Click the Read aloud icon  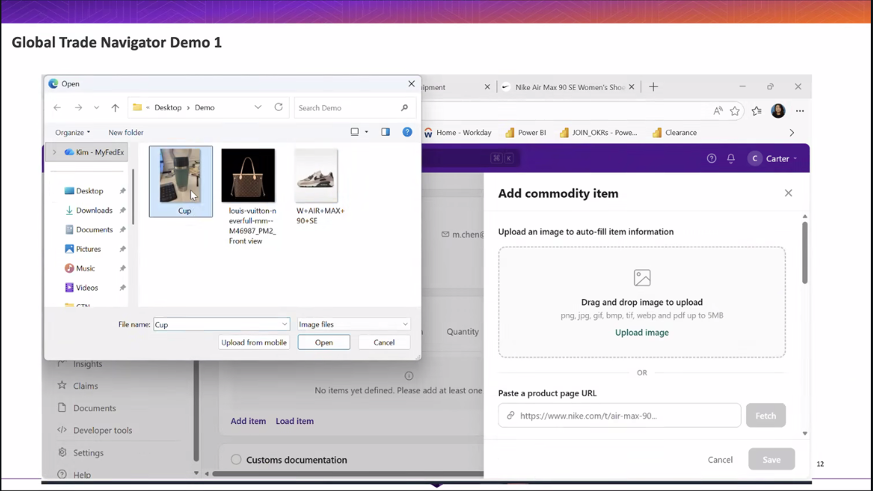(x=718, y=111)
